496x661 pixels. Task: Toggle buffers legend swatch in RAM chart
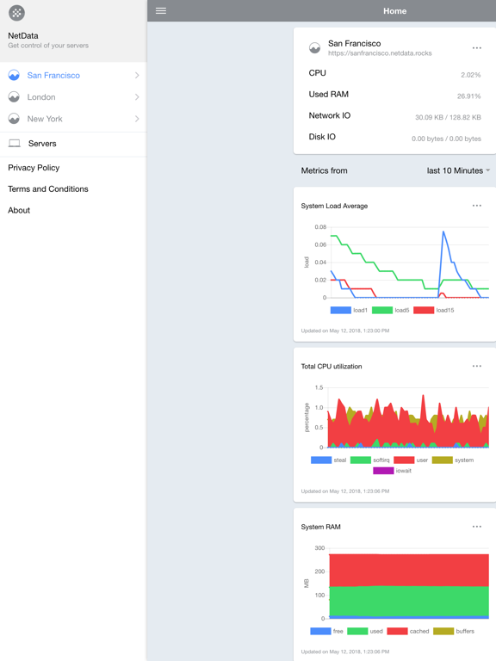coord(443,631)
